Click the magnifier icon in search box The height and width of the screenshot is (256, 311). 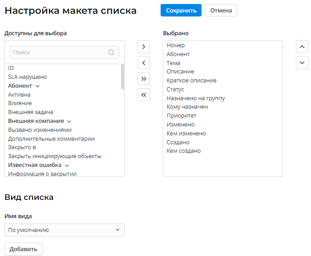(x=111, y=52)
